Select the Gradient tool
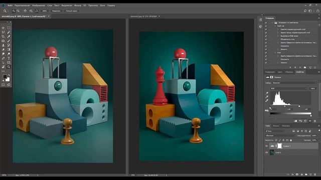 point(9,49)
